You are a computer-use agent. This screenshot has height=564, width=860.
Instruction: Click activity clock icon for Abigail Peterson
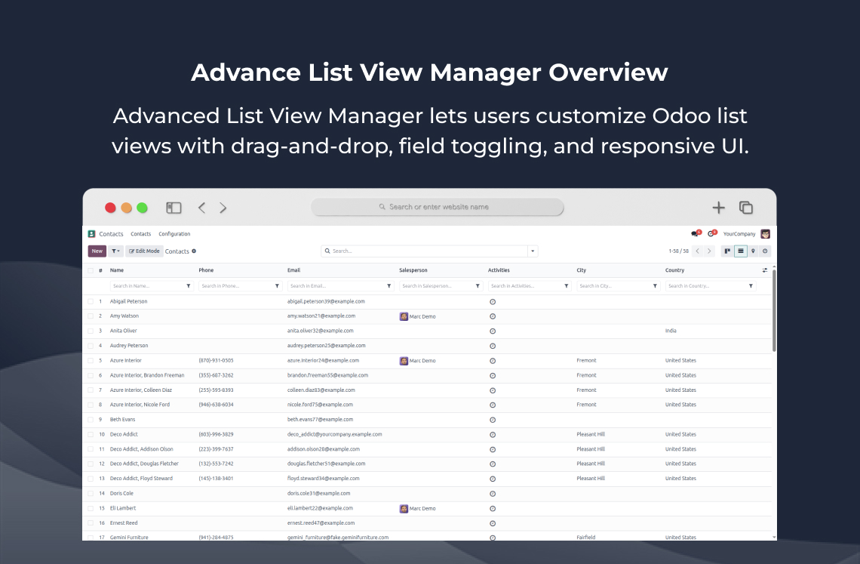tap(493, 301)
